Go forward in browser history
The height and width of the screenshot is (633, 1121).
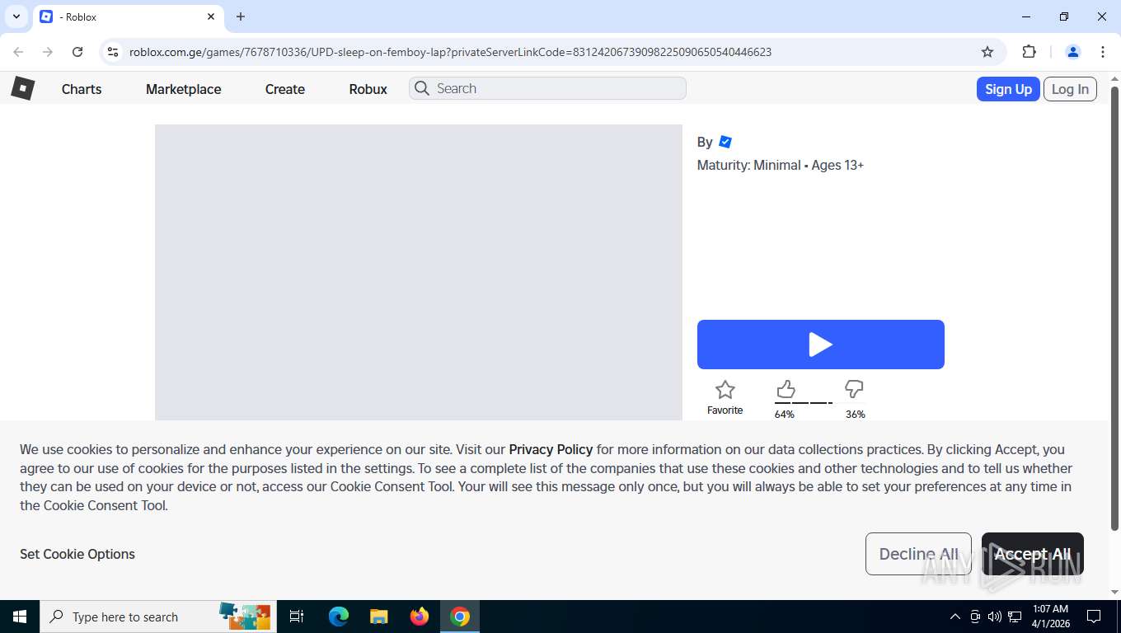point(48,52)
